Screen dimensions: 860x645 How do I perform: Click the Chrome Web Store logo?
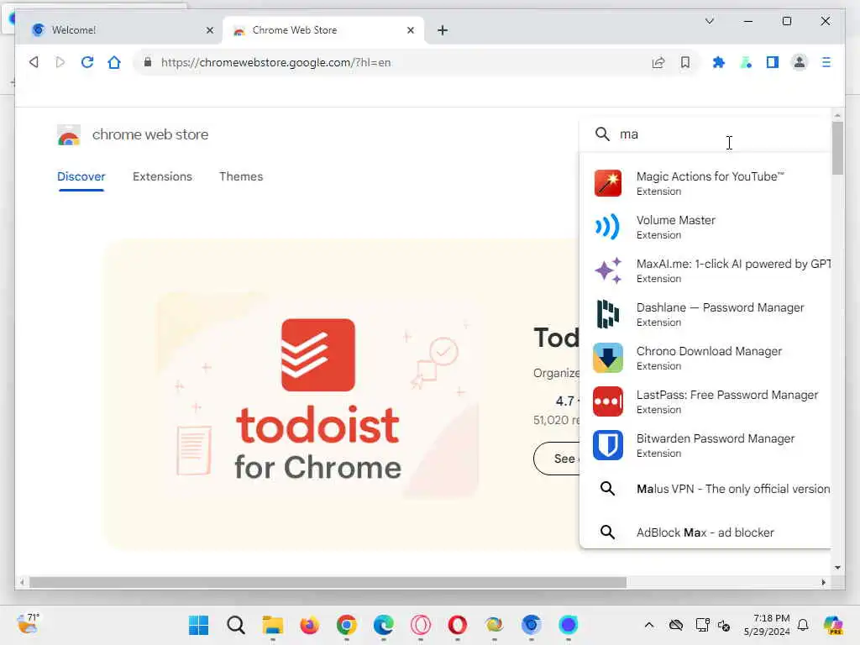coord(69,135)
